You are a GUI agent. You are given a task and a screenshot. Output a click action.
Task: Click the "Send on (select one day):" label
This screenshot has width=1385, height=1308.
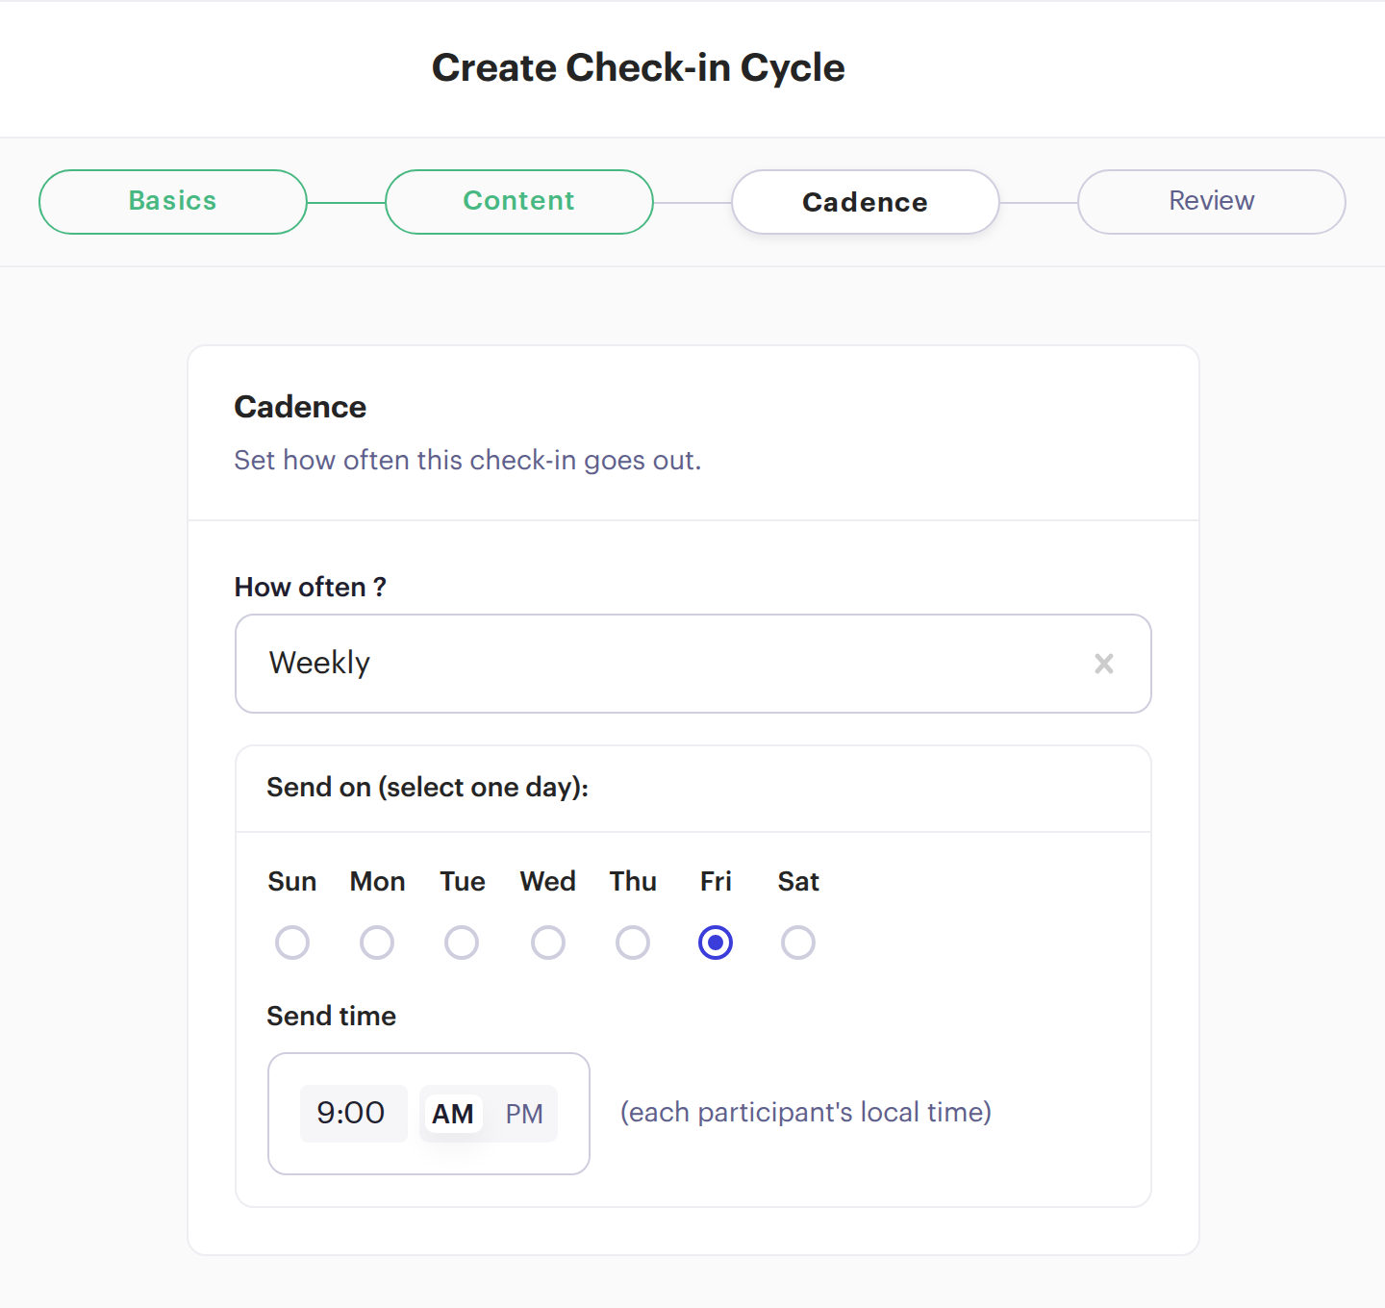point(427,788)
